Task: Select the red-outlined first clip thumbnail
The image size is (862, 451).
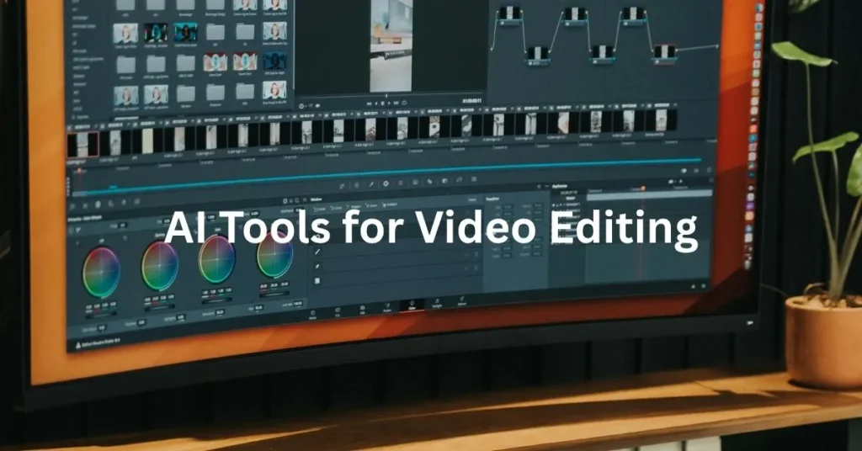Action: click(x=83, y=145)
